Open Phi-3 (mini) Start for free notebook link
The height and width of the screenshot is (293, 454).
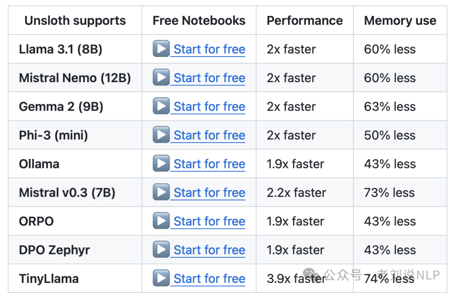209,135
